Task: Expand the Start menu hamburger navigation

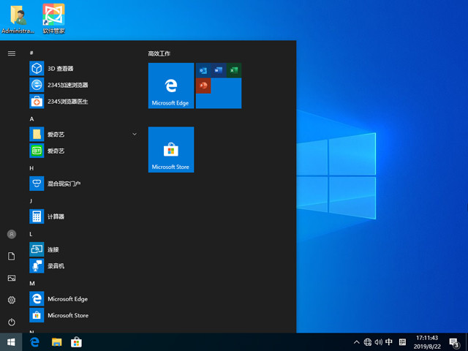Action: [12, 53]
